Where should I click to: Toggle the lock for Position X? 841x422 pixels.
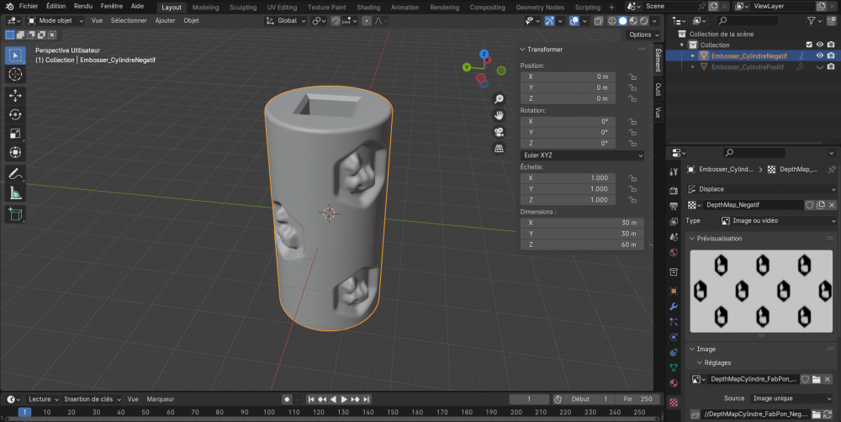tap(632, 76)
